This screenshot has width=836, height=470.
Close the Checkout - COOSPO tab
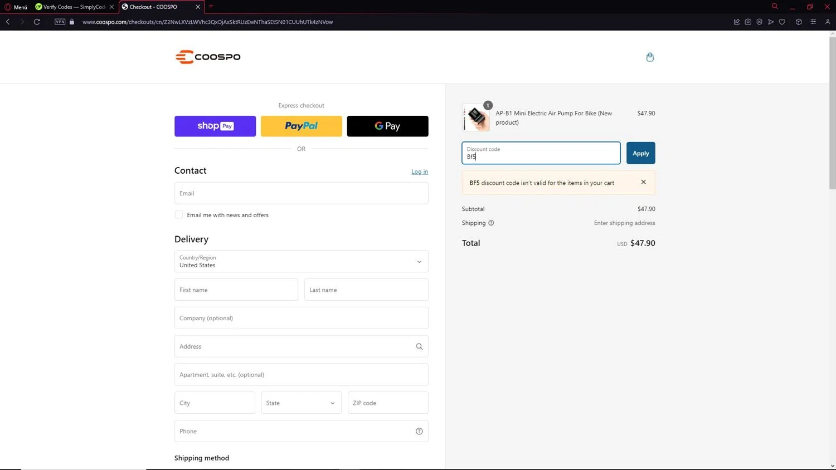pos(197,7)
